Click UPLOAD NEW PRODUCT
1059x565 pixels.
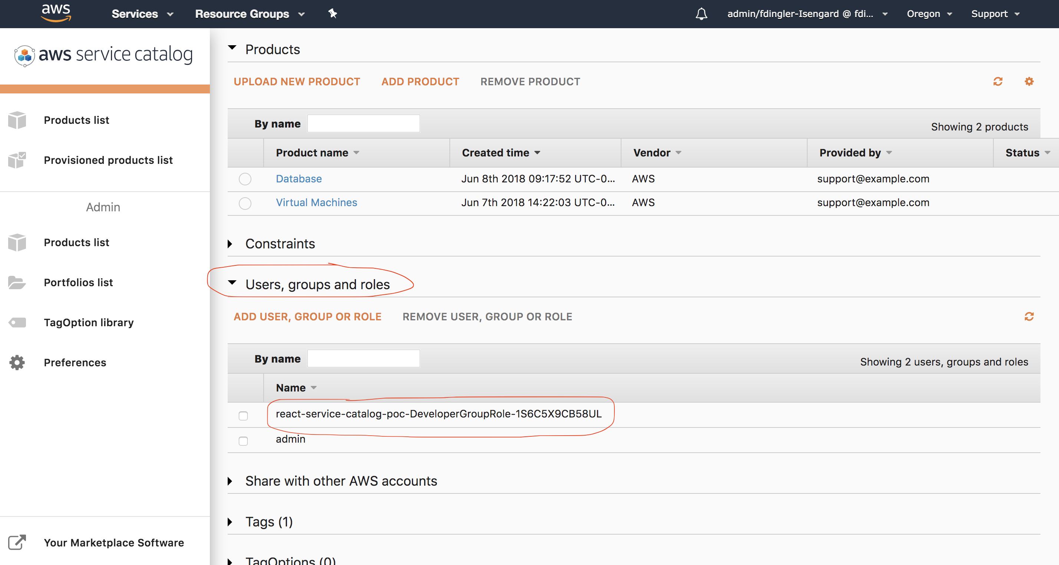(297, 81)
